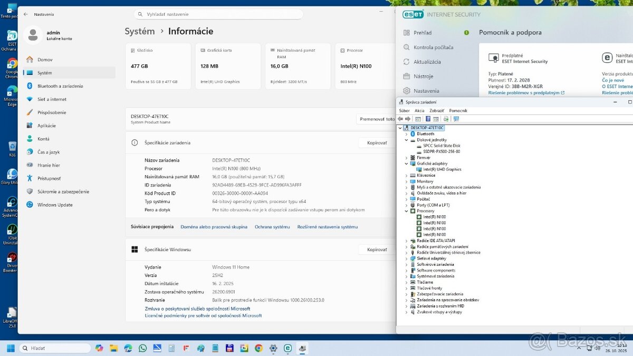The image size is (633, 356).
Task: Click the back arrow in Settings window
Action: point(26,14)
